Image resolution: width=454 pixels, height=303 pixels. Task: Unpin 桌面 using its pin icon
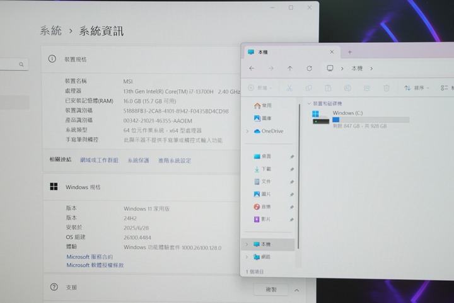[x=291, y=157]
